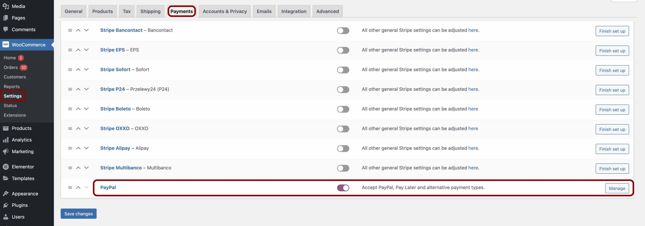This screenshot has height=226, width=645.
Task: Enable the Stripe Multibanco toggle
Action: (343, 168)
